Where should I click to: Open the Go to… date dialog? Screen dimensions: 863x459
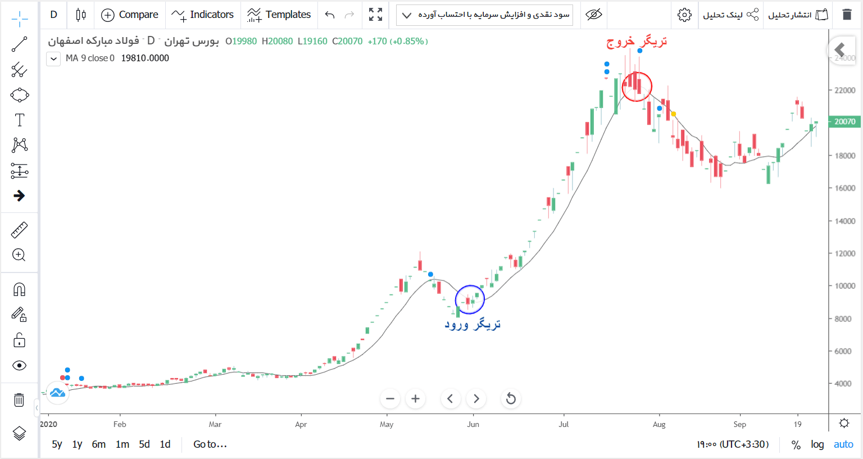point(210,444)
